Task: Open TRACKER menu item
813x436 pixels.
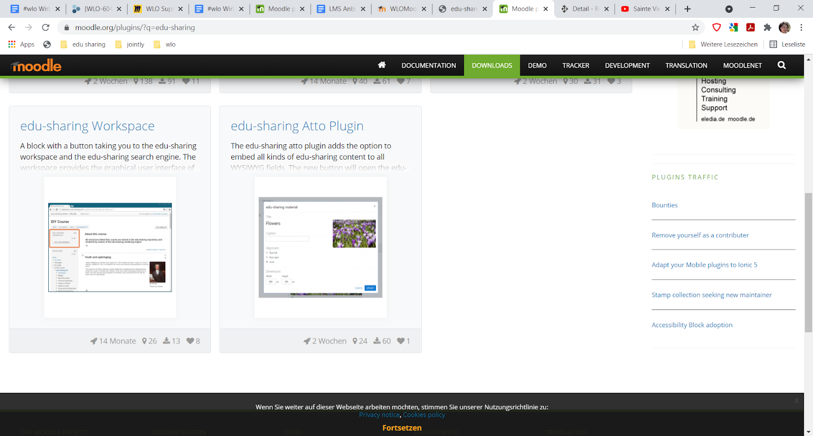Action: (x=576, y=66)
